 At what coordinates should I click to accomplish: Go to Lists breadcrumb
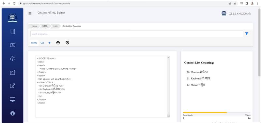coord(55,26)
